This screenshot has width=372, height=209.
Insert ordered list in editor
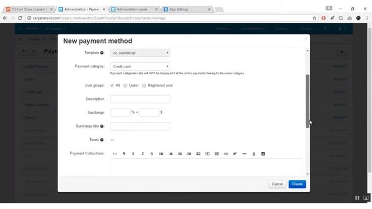click(x=170, y=154)
